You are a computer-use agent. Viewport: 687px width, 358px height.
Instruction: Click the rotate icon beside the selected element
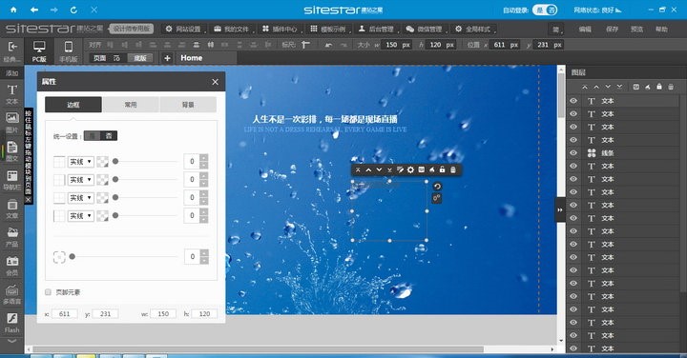click(437, 187)
